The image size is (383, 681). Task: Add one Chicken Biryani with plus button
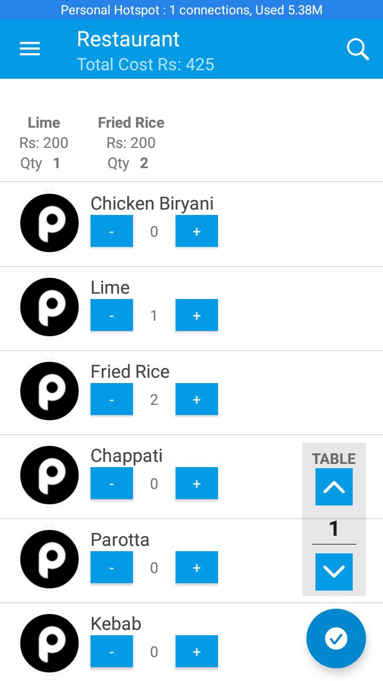pyautogui.click(x=197, y=231)
